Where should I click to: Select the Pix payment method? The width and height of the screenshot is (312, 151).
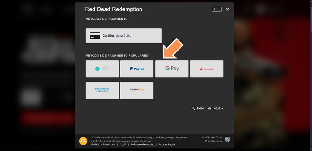coord(102,69)
